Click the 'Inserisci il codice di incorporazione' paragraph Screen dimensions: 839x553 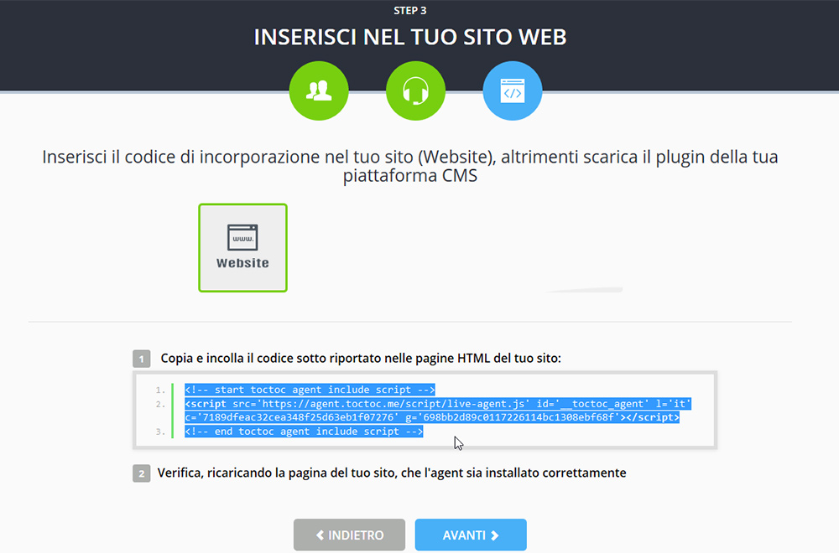(410, 166)
